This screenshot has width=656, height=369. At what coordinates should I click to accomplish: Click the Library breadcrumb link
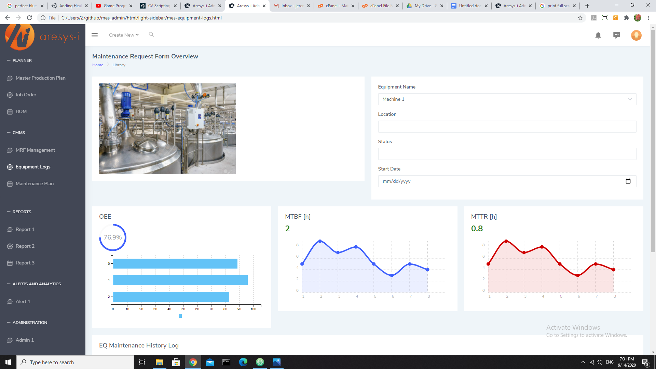(119, 65)
